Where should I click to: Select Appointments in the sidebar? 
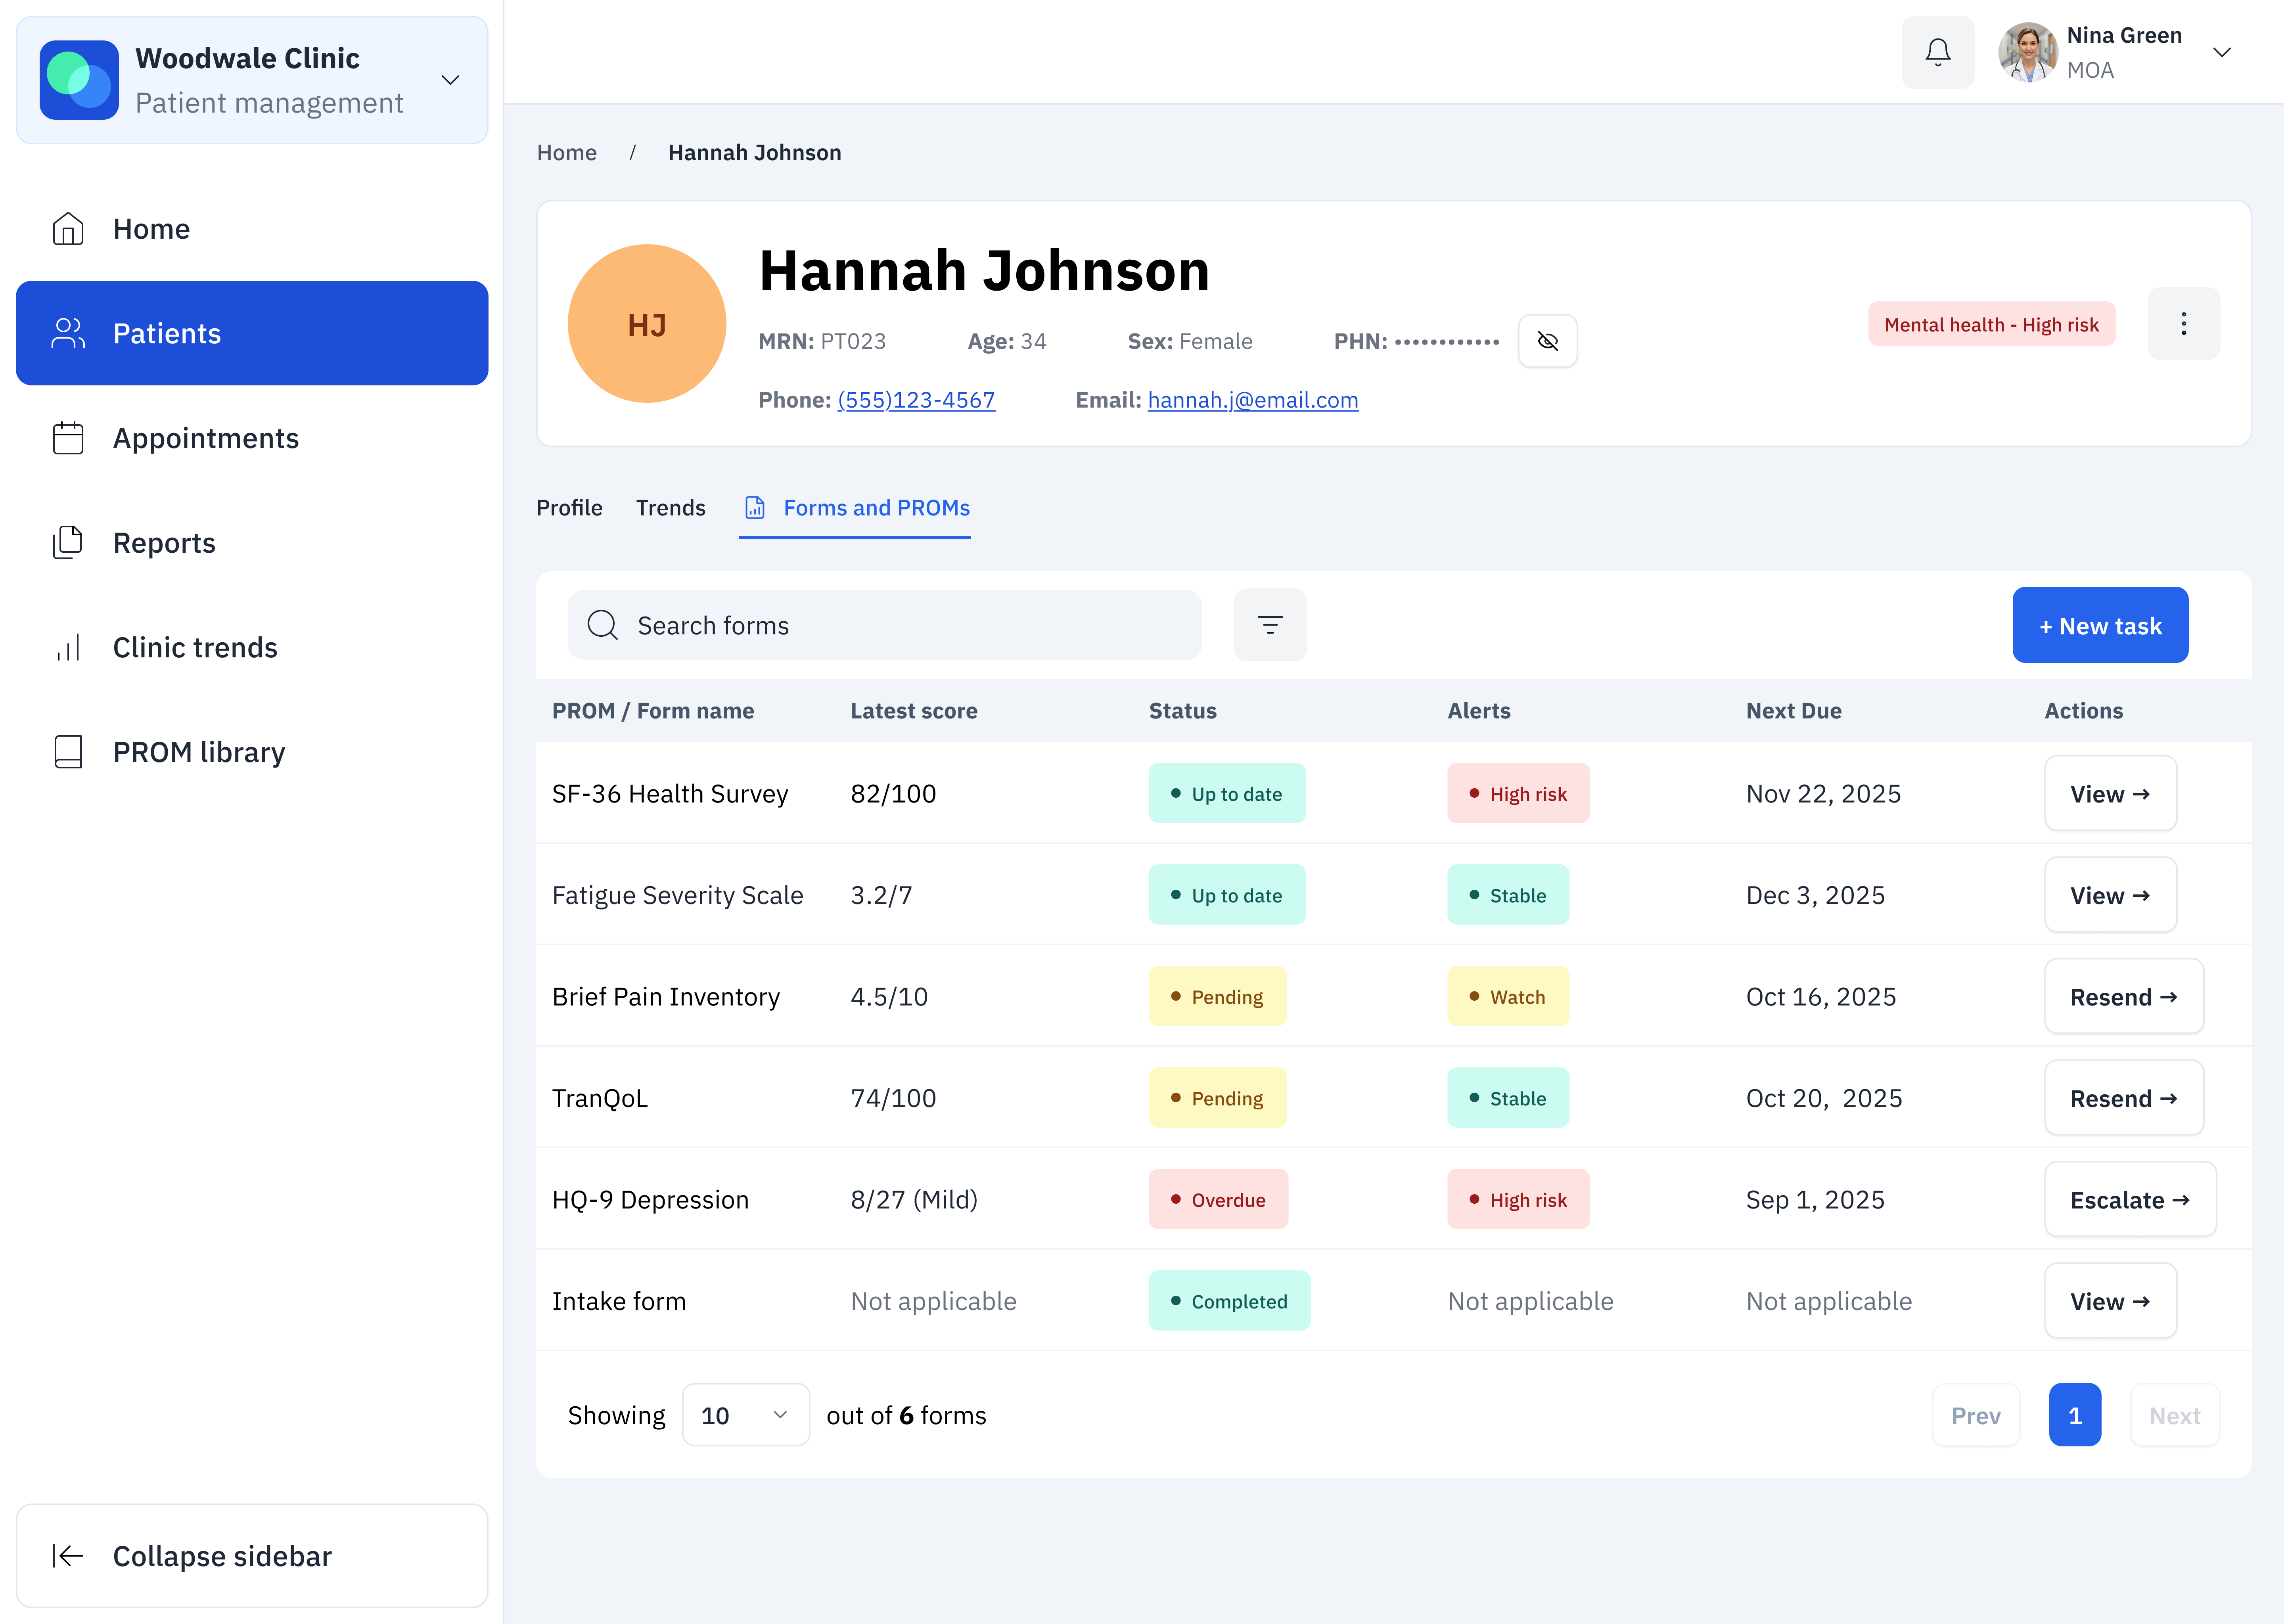(205, 438)
